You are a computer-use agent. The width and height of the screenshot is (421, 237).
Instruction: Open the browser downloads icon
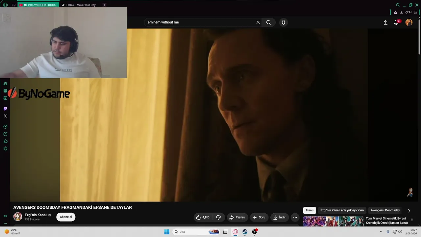point(401,12)
